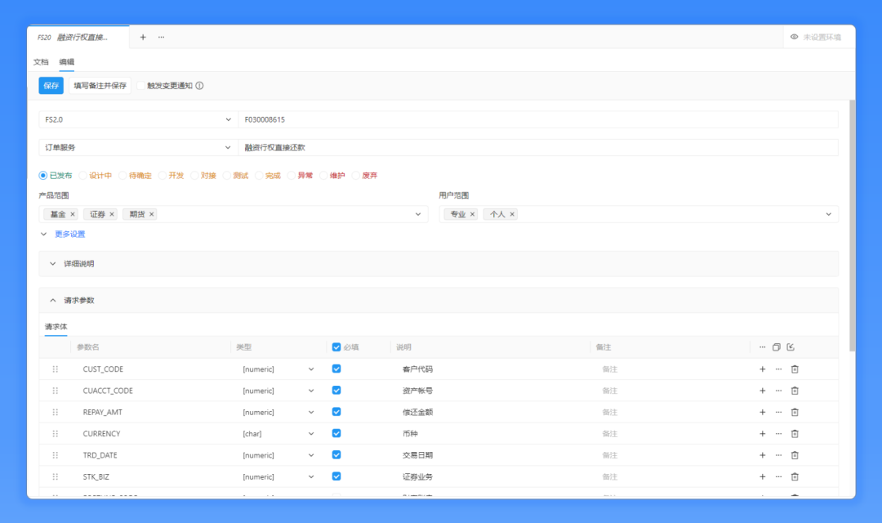Click the edit icon in table header

[791, 347]
